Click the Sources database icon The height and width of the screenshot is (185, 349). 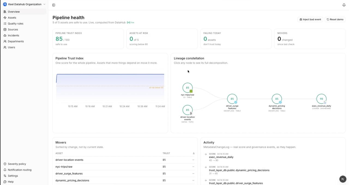pyautogui.click(x=5, y=29)
